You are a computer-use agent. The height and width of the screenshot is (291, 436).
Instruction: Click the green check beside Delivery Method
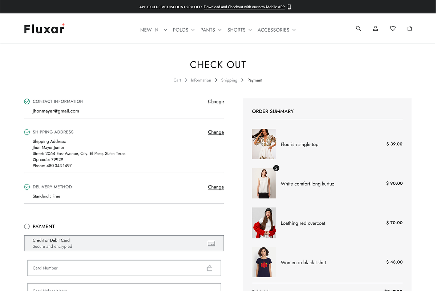click(27, 187)
